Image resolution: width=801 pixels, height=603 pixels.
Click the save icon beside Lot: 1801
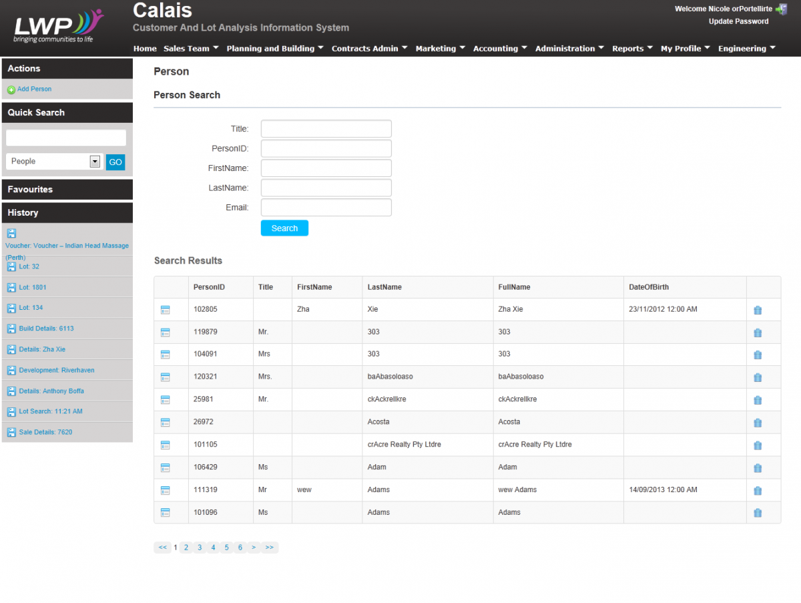pos(11,287)
